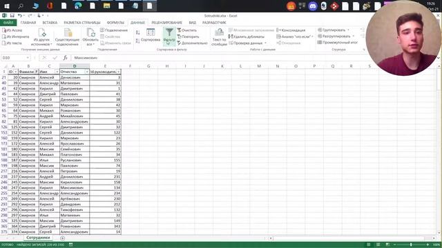Save the workbook from quick access toolbar
The image size is (442, 248).
(x=12, y=15)
